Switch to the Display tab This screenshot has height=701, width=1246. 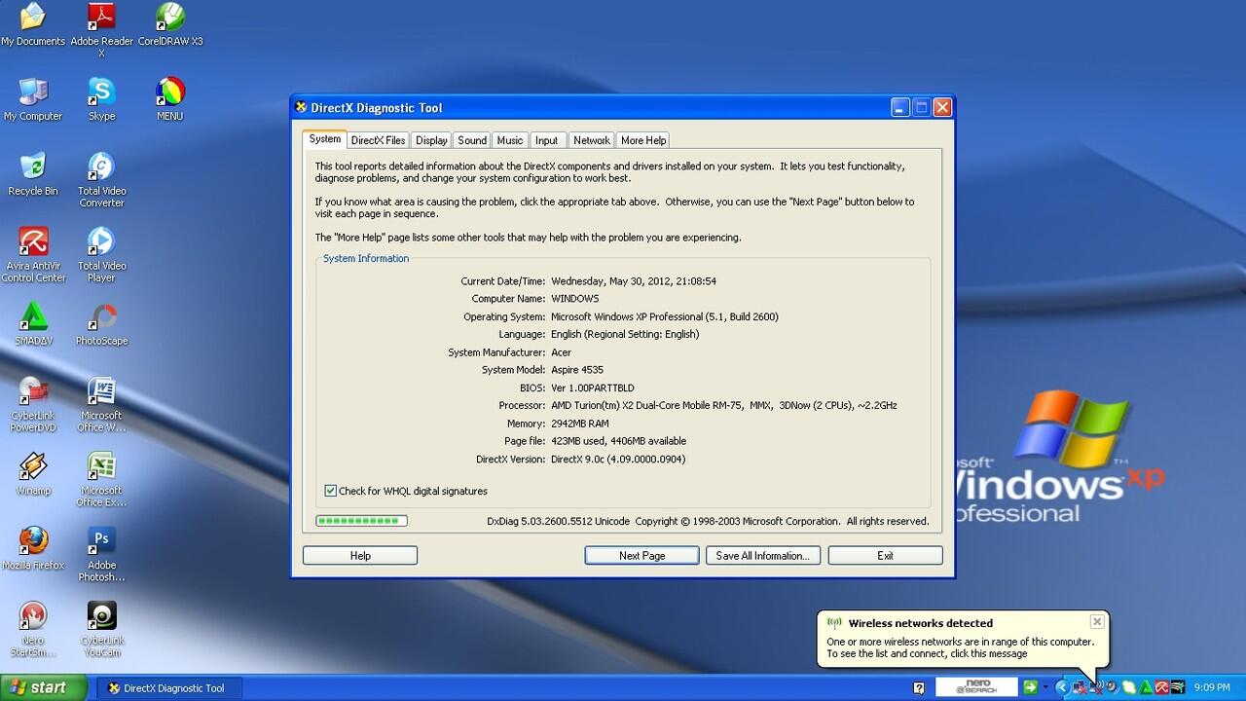pyautogui.click(x=431, y=140)
